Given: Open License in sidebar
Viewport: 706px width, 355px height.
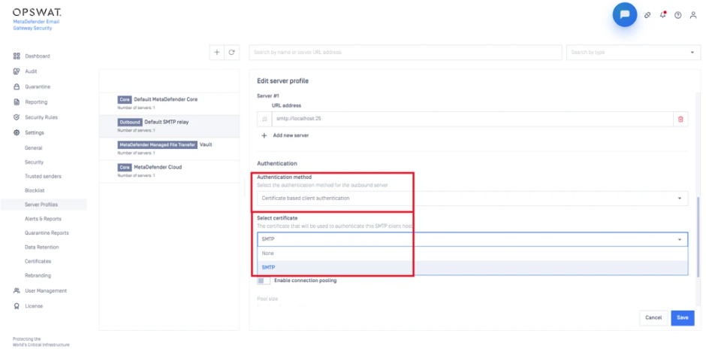Looking at the screenshot, I should coord(34,306).
